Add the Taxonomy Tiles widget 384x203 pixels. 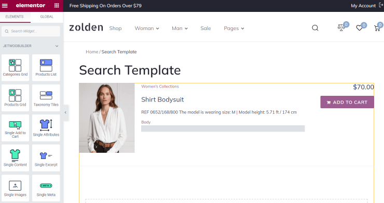click(x=46, y=98)
